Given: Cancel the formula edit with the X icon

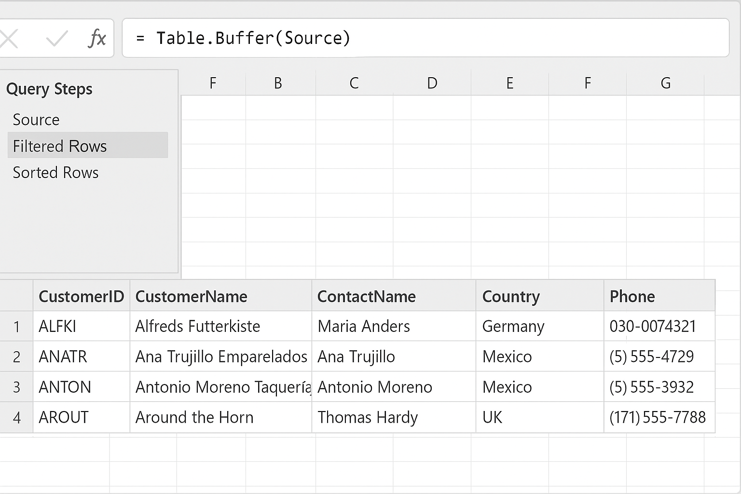Looking at the screenshot, I should pyautogui.click(x=9, y=38).
